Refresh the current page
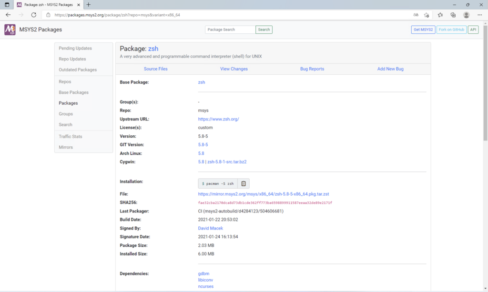 click(x=34, y=15)
